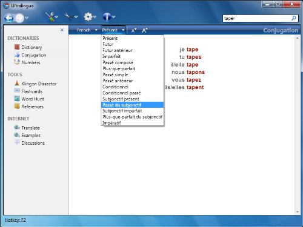Choose Subjonctif imparfait option
The height and width of the screenshot is (227, 303).
(132, 111)
